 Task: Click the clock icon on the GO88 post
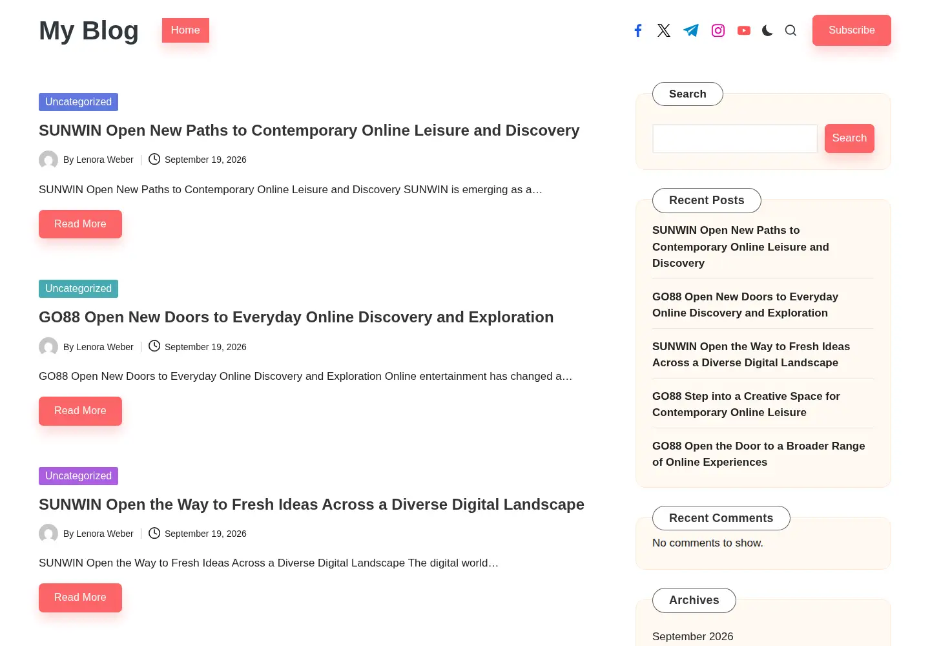coord(154,346)
